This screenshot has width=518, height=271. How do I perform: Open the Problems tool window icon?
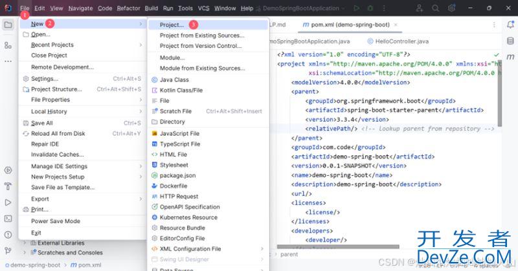tap(8, 235)
